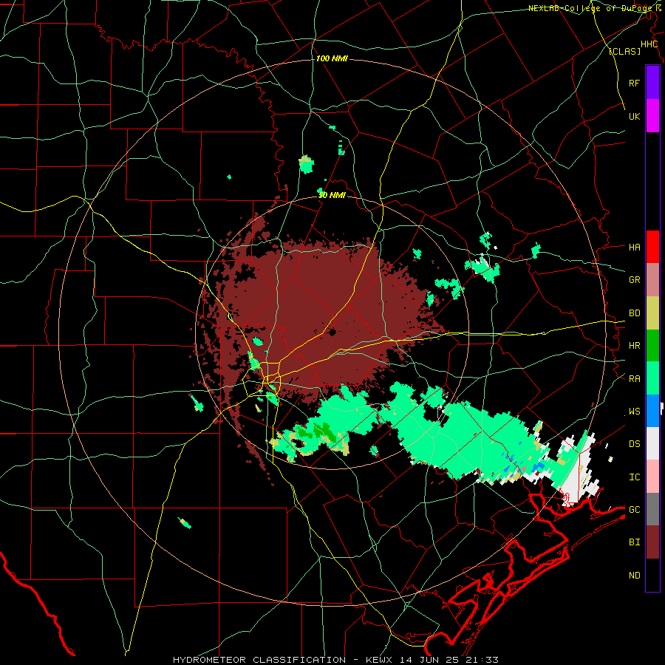This screenshot has height=665, width=665.
Task: Click the GR legend label
Action: coord(634,280)
